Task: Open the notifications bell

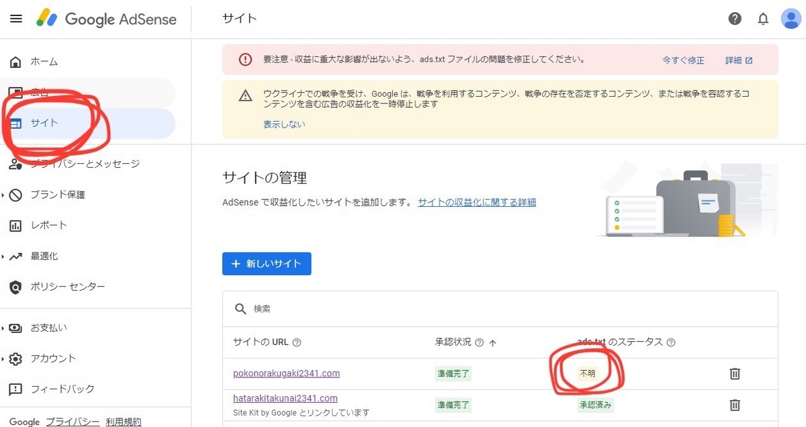Action: coord(763,19)
